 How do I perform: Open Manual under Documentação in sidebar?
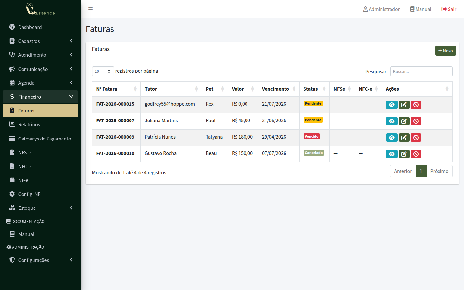click(x=40, y=234)
